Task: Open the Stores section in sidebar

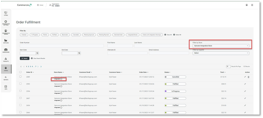Action: [x=6, y=13]
